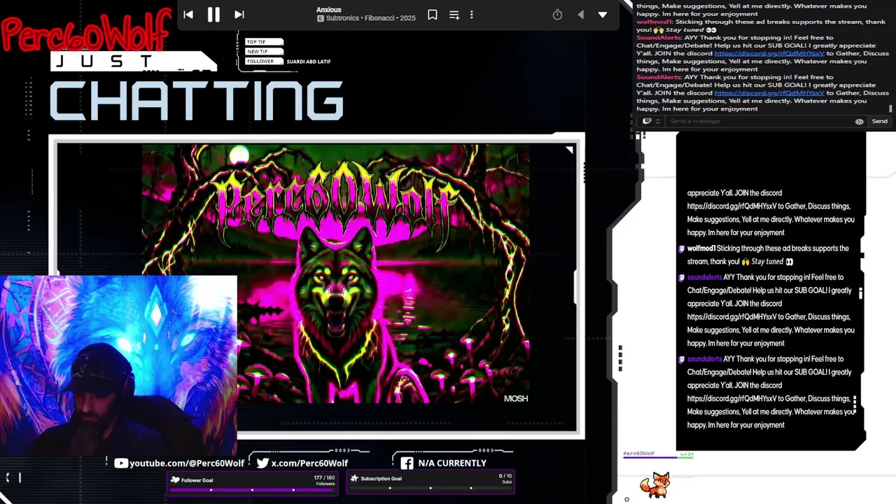Image resolution: width=896 pixels, height=504 pixels.
Task: Click the final soundalerts name in overlay chat
Action: [704, 359]
